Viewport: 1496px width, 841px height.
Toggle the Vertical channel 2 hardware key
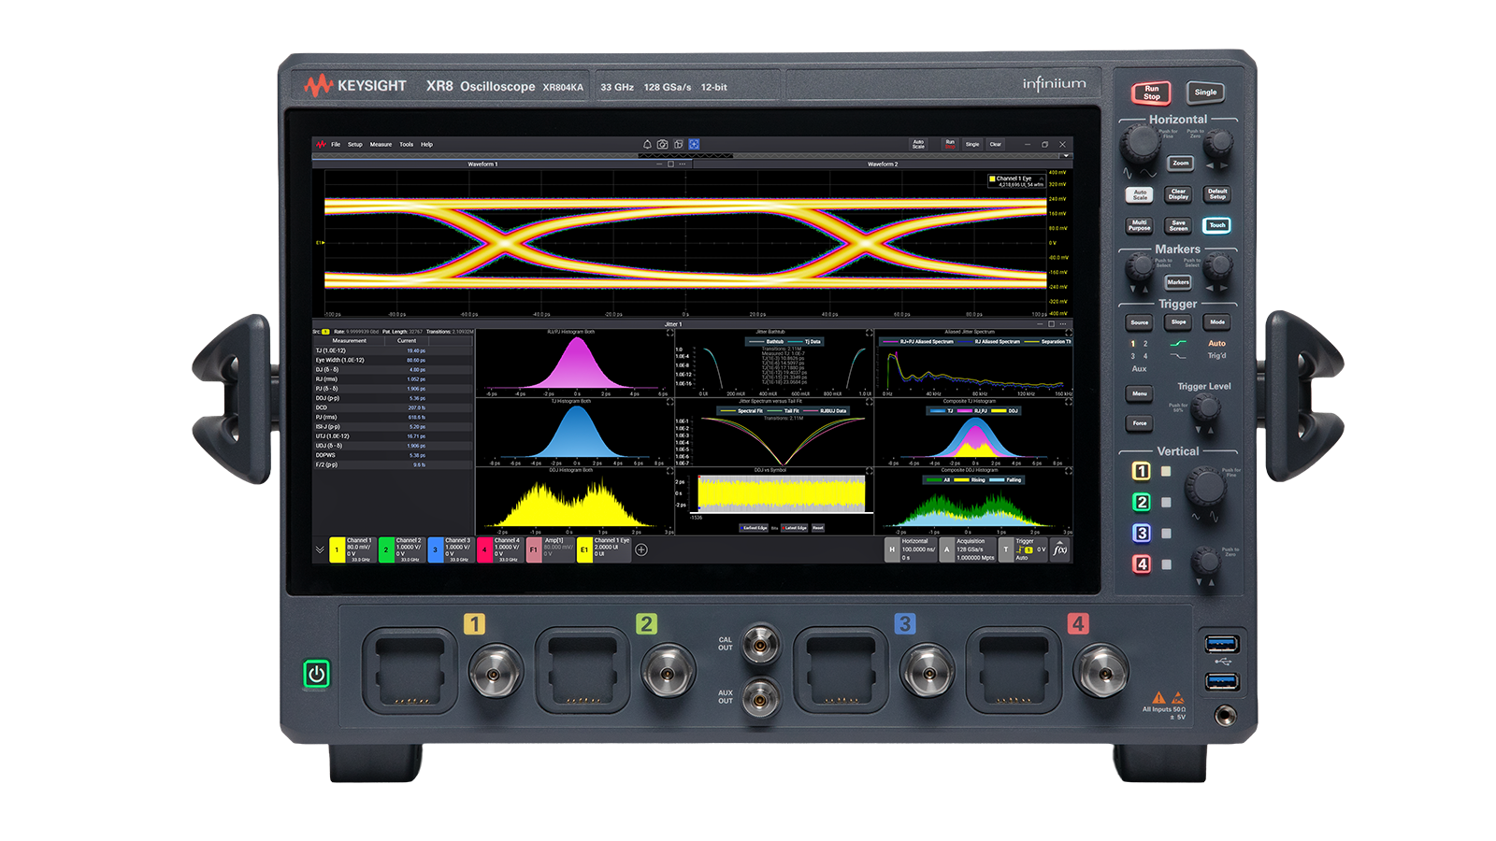[1142, 503]
